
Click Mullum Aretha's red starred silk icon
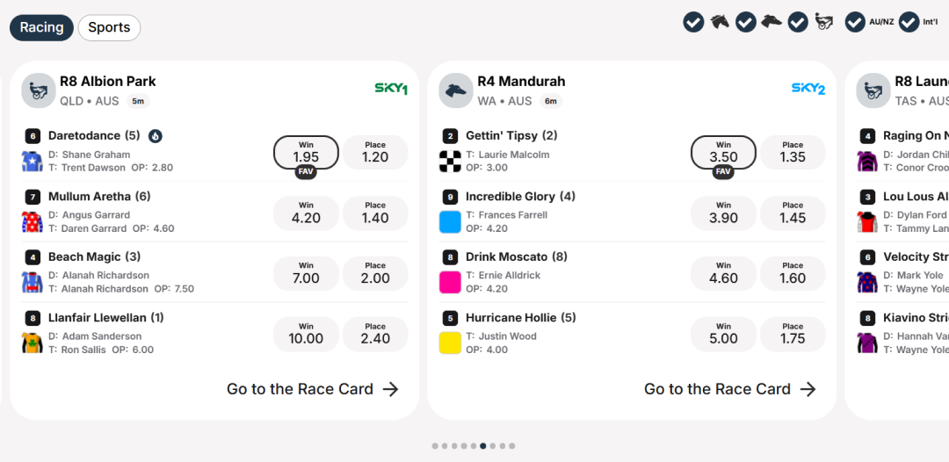pos(33,222)
